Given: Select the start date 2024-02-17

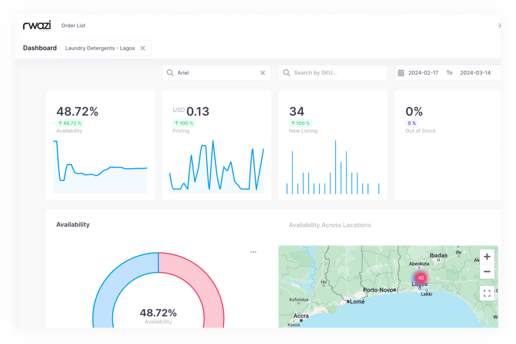Looking at the screenshot, I should click(423, 73).
